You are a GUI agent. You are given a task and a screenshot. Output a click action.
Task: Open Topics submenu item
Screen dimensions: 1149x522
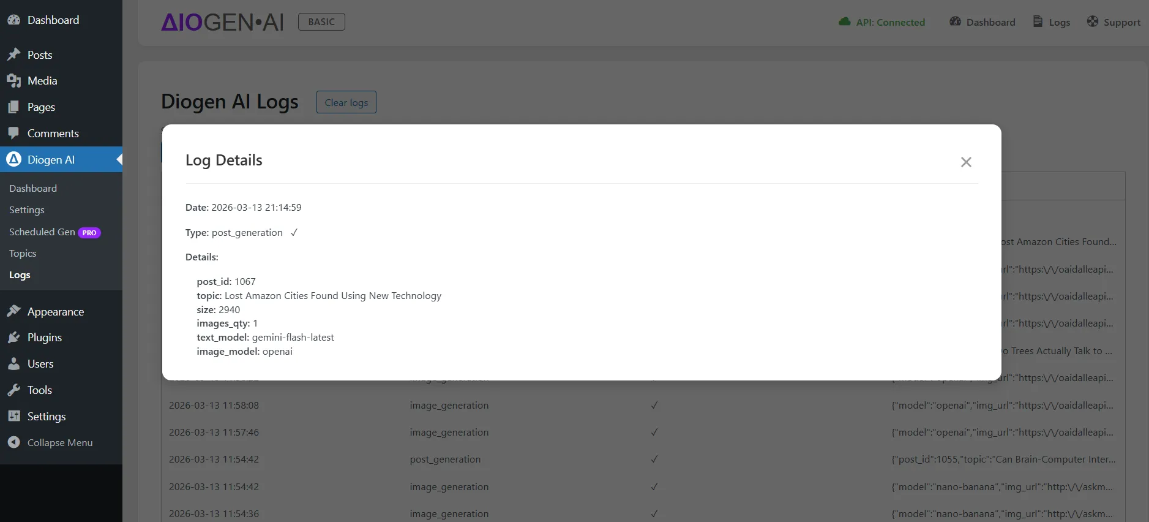point(23,254)
